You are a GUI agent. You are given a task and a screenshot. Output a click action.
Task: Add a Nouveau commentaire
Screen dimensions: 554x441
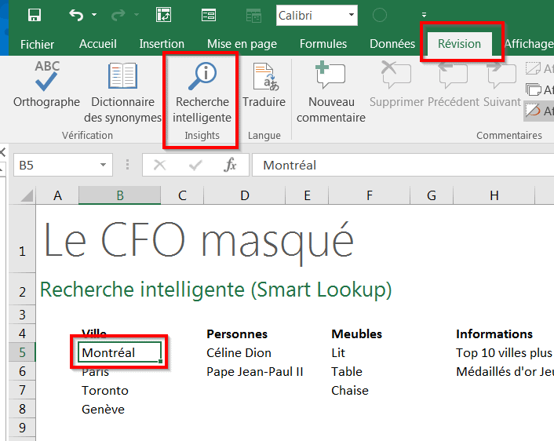[x=331, y=93]
